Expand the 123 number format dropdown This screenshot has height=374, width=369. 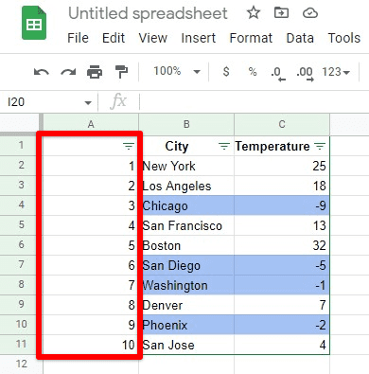pos(336,72)
